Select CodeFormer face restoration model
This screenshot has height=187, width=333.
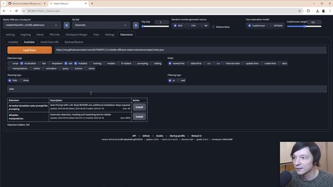257,25
